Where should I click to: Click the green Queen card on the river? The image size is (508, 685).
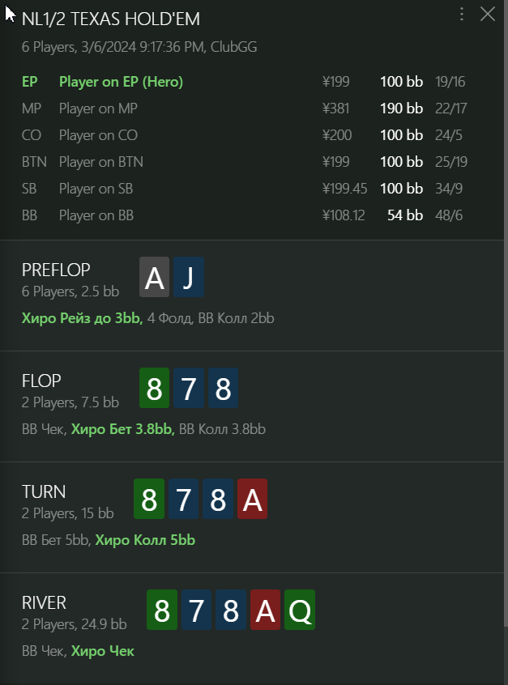pos(300,610)
